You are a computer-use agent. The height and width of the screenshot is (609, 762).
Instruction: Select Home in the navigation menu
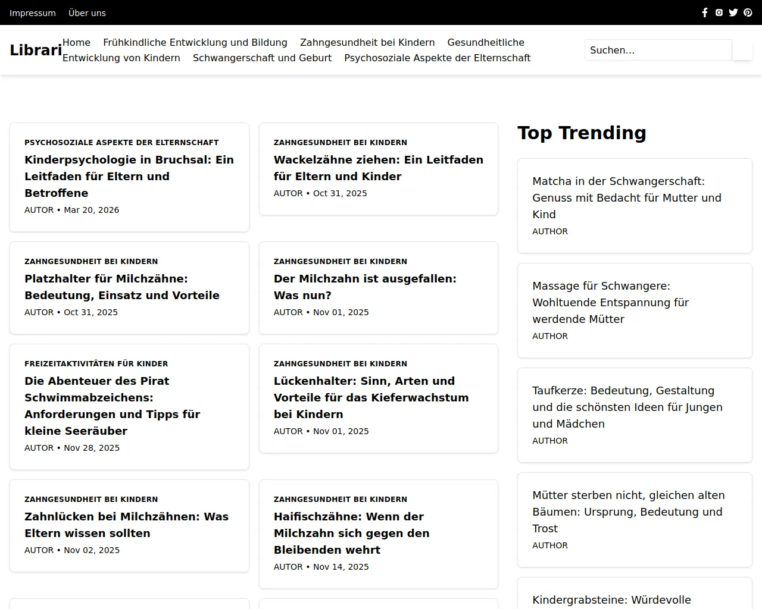point(76,42)
